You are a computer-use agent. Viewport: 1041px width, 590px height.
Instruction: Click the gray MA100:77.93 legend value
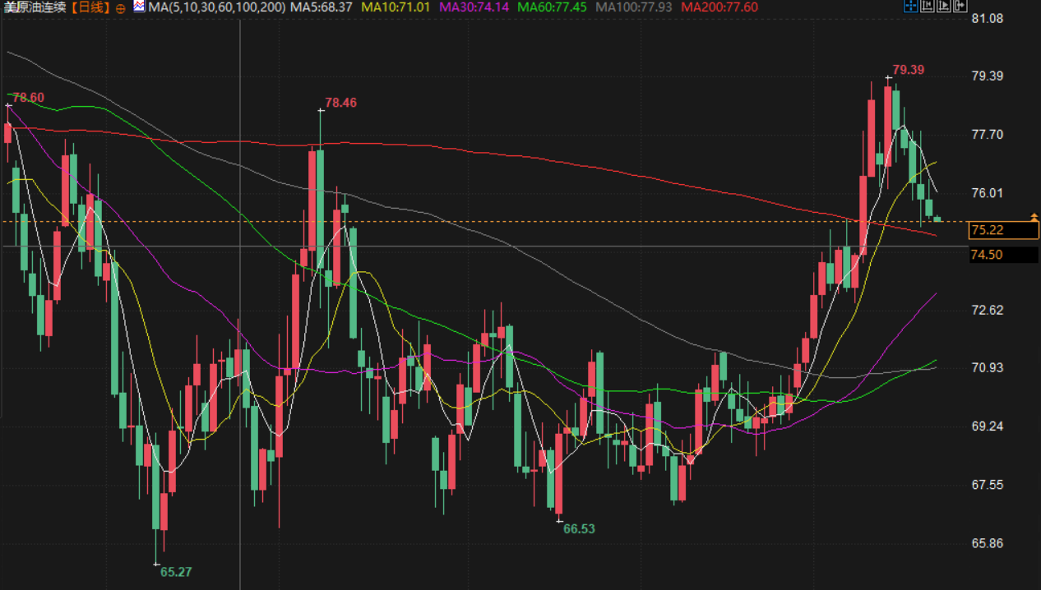point(634,7)
